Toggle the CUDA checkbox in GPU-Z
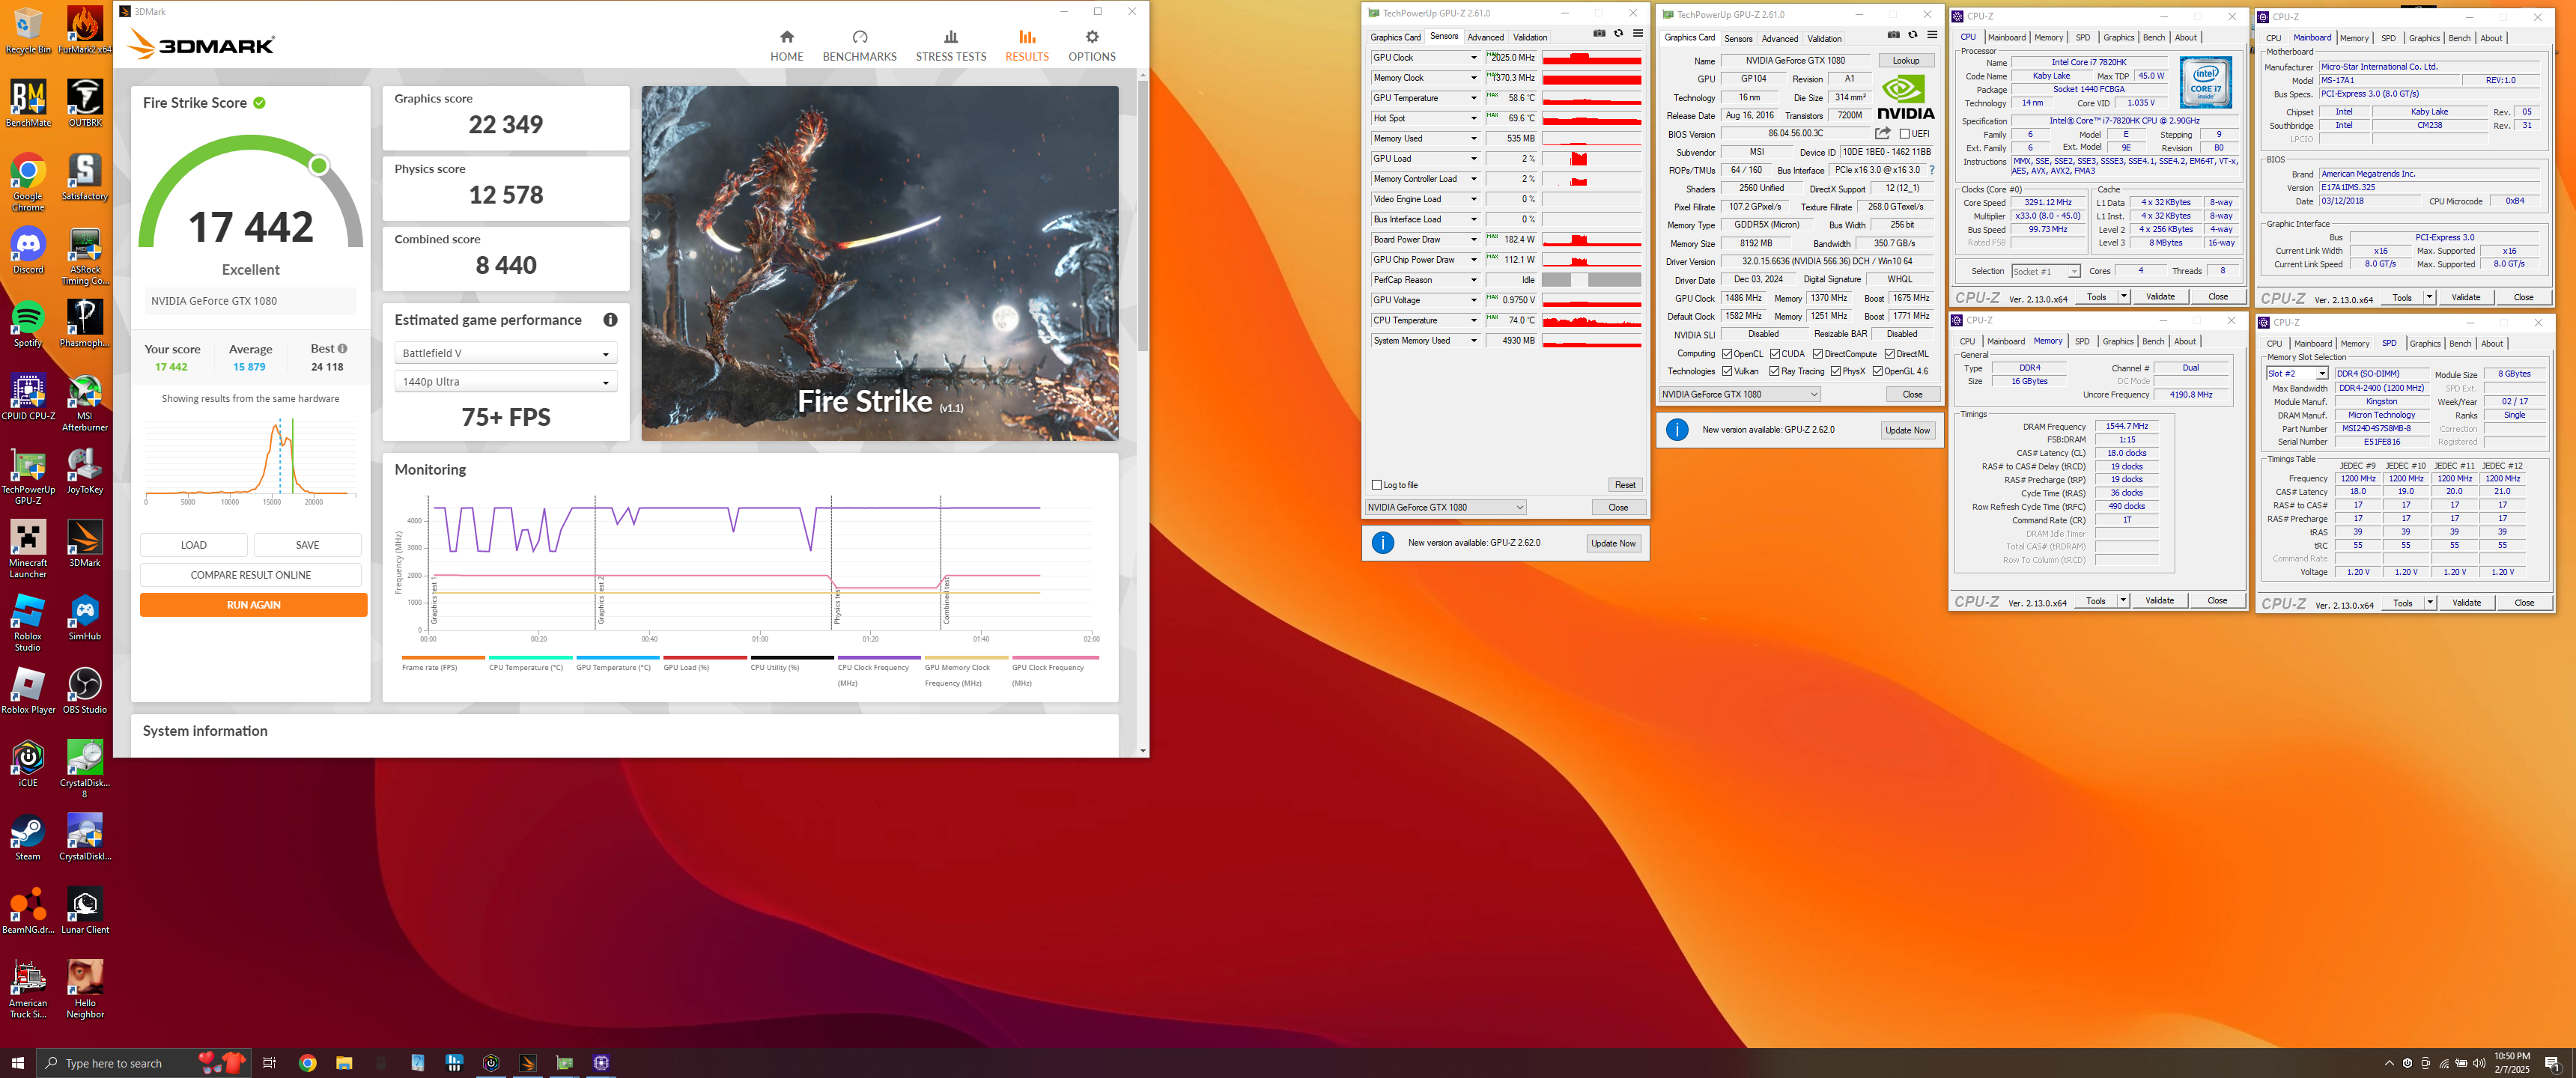 [x=1775, y=354]
